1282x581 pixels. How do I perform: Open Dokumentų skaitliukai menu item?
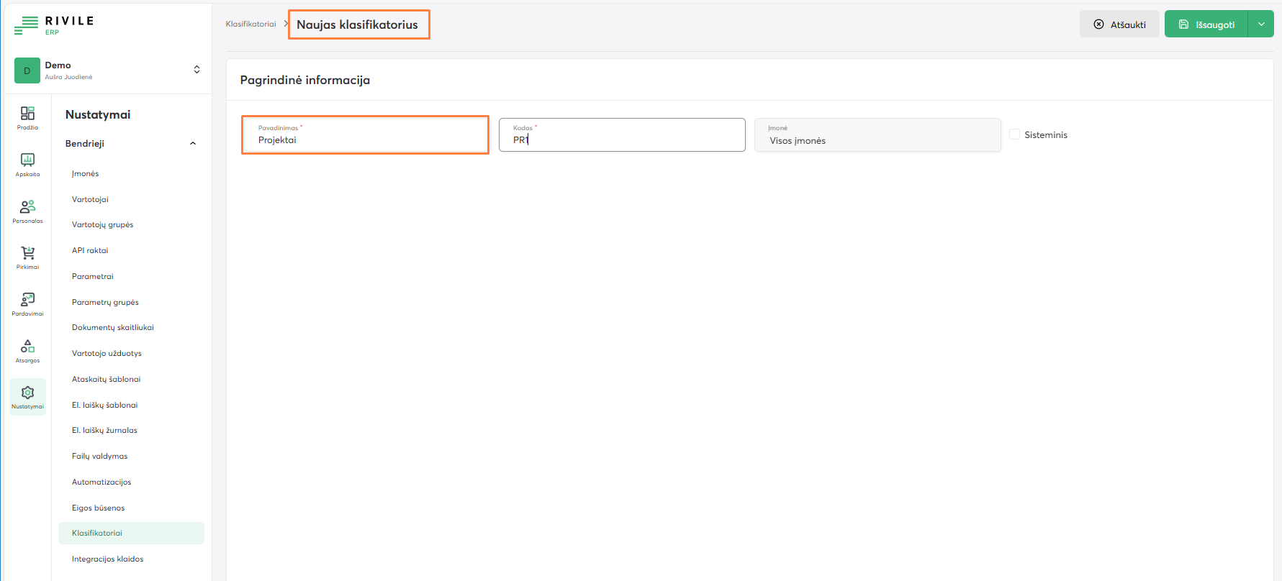pyautogui.click(x=113, y=327)
